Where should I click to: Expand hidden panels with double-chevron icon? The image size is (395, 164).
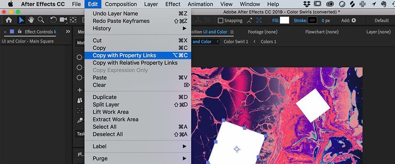point(68,31)
